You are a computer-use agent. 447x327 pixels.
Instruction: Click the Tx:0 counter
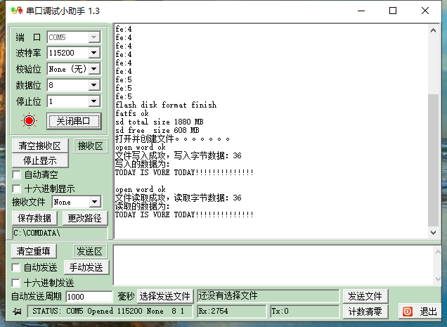click(305, 311)
